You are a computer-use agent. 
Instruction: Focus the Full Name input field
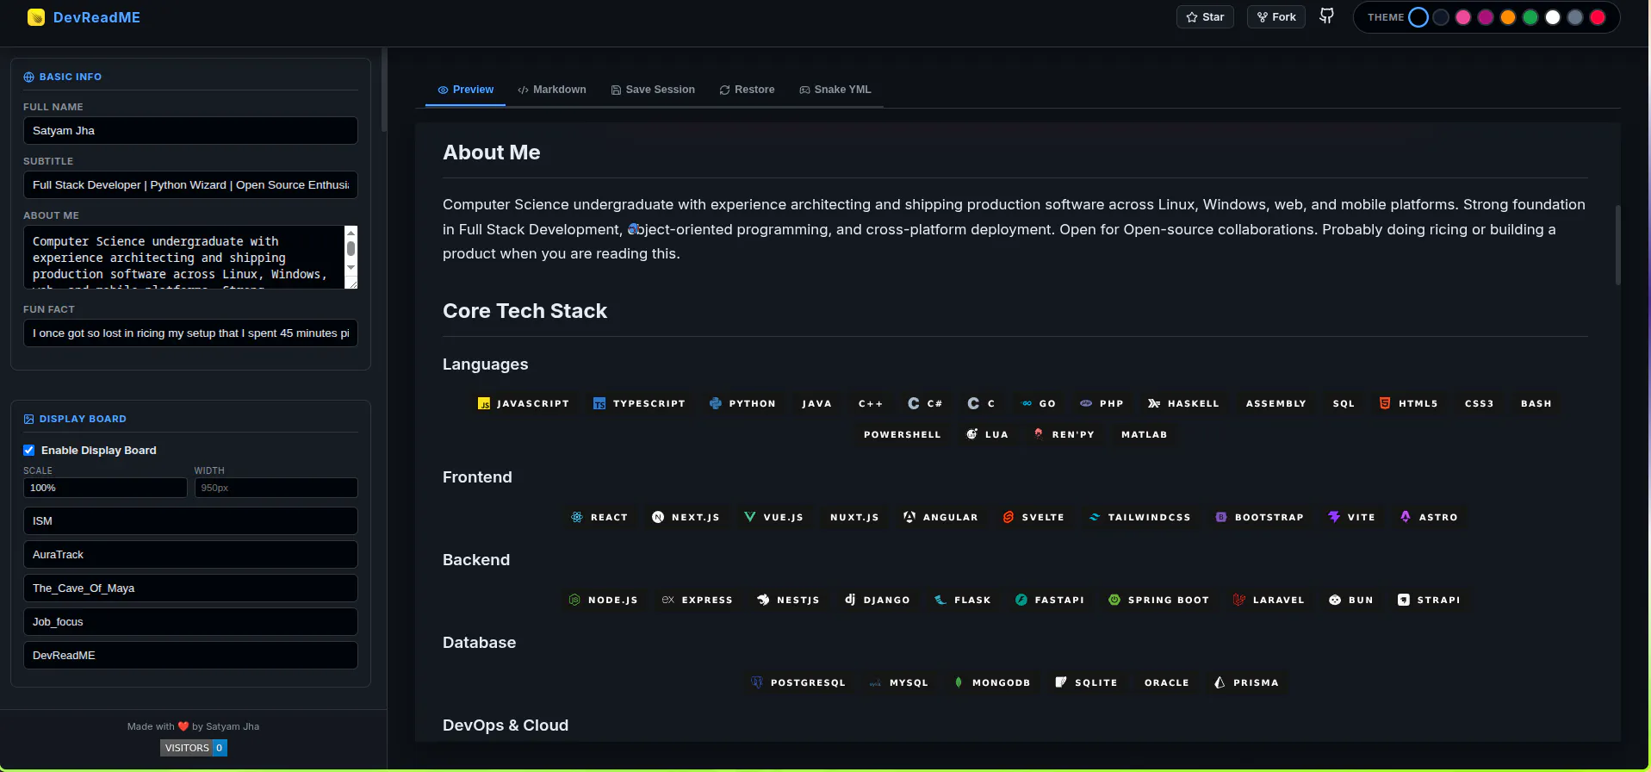pyautogui.click(x=190, y=131)
